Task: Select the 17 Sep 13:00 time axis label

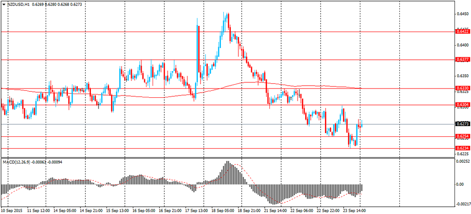Action: pos(197,211)
